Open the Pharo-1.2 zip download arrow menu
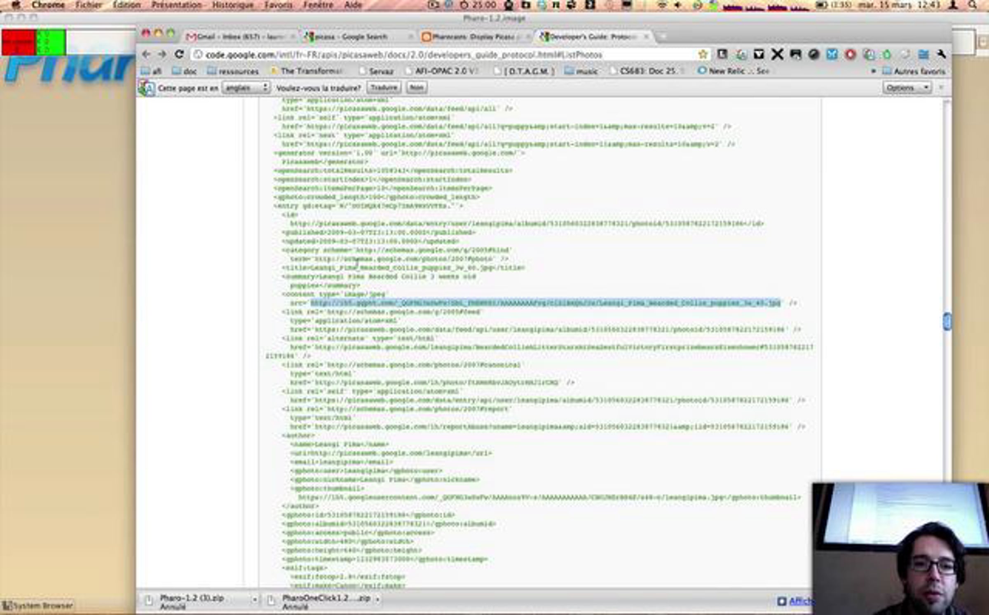989x615 pixels. tap(255, 599)
